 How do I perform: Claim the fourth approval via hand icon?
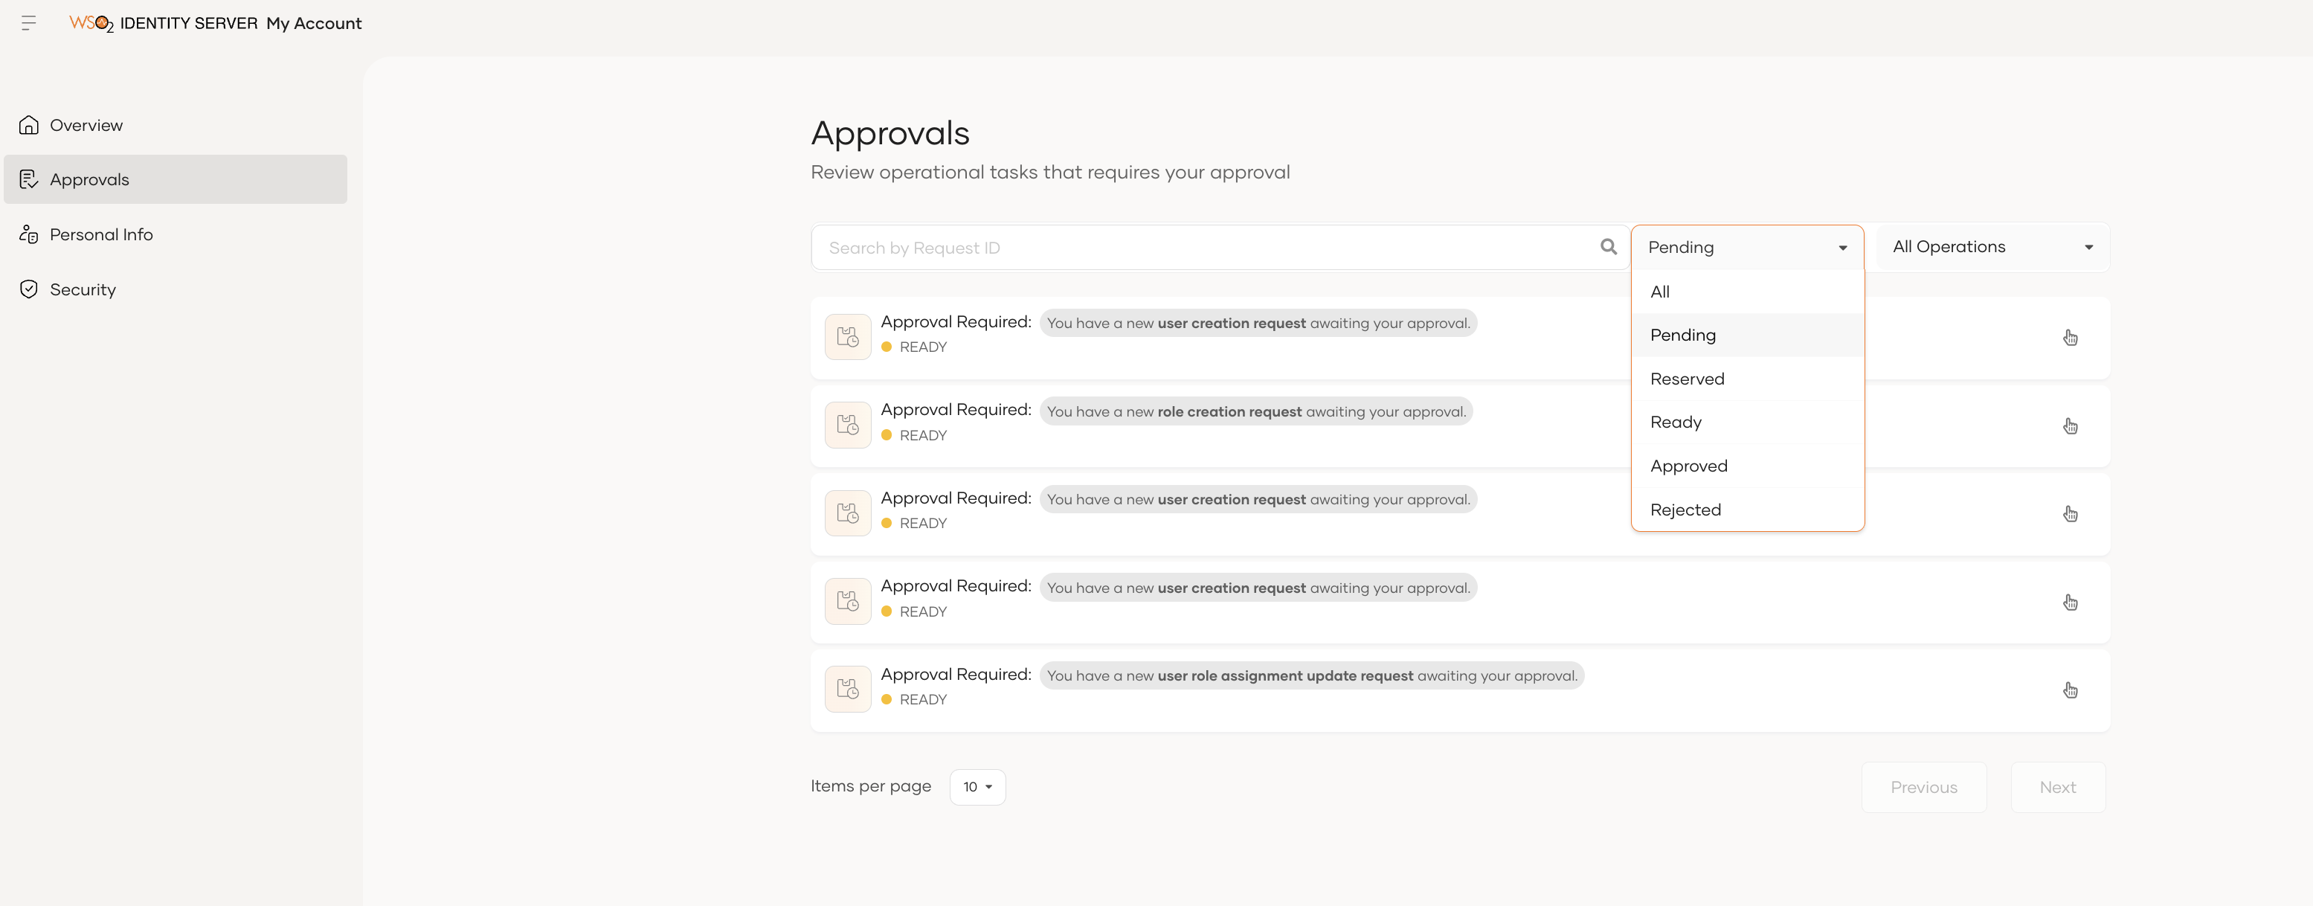pos(2070,602)
